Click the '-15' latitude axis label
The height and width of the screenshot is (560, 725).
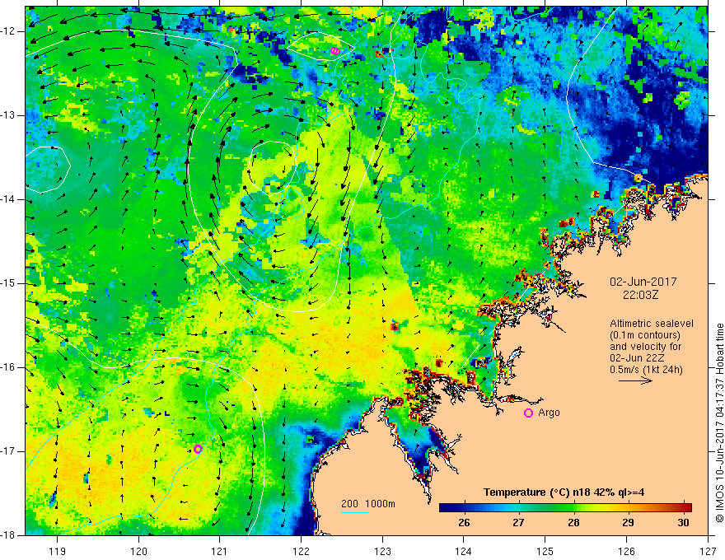tap(9, 283)
